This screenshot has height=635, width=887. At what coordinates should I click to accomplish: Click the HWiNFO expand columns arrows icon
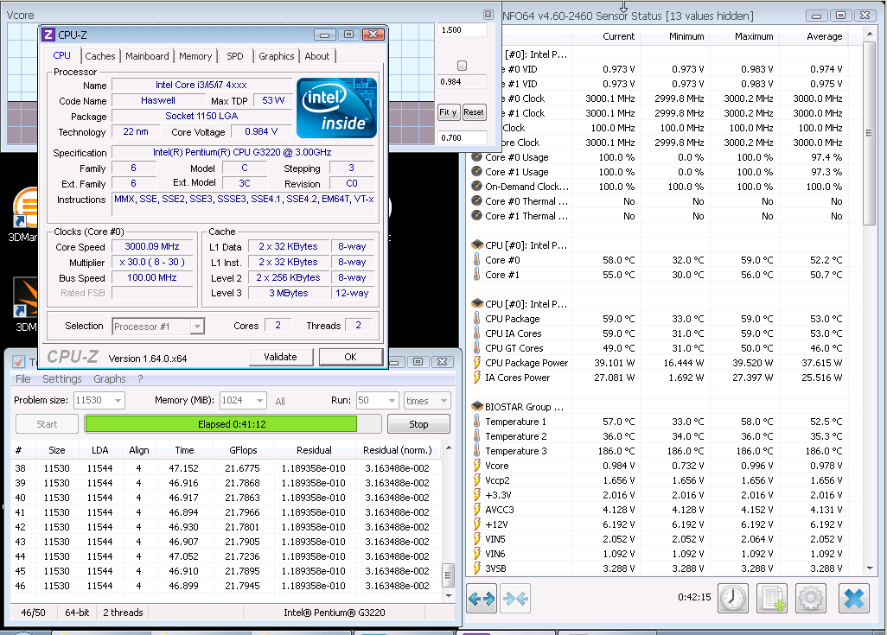click(x=482, y=598)
